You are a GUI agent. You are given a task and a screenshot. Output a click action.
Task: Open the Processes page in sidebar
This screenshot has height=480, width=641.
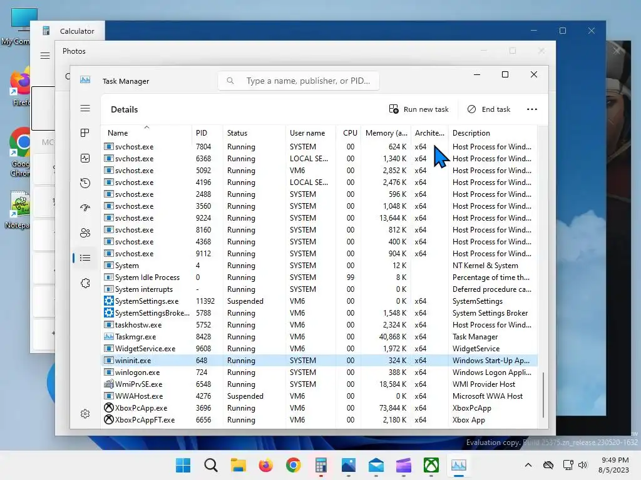[x=85, y=133]
